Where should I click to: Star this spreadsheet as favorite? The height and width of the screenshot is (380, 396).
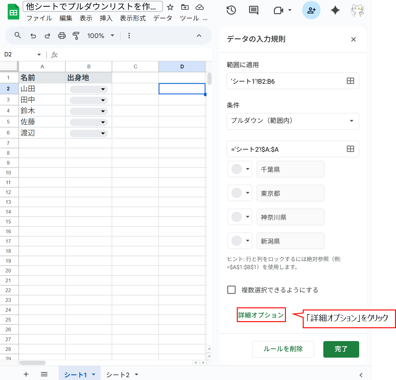(x=170, y=7)
